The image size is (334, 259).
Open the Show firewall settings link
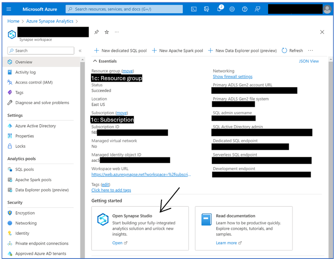click(x=233, y=76)
